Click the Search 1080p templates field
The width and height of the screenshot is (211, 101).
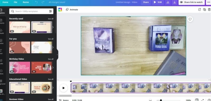[x=31, y=11]
